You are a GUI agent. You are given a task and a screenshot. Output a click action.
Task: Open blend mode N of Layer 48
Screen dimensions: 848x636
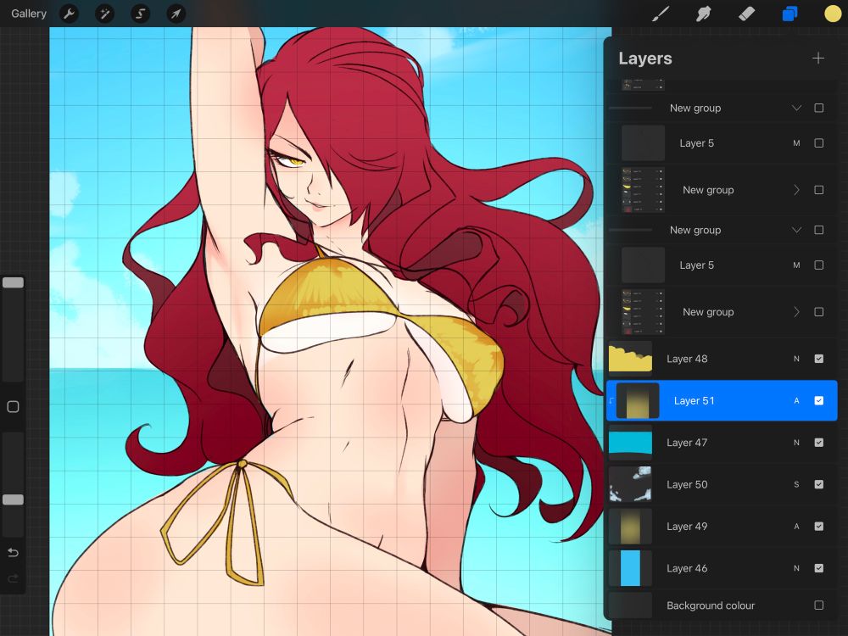(x=796, y=359)
